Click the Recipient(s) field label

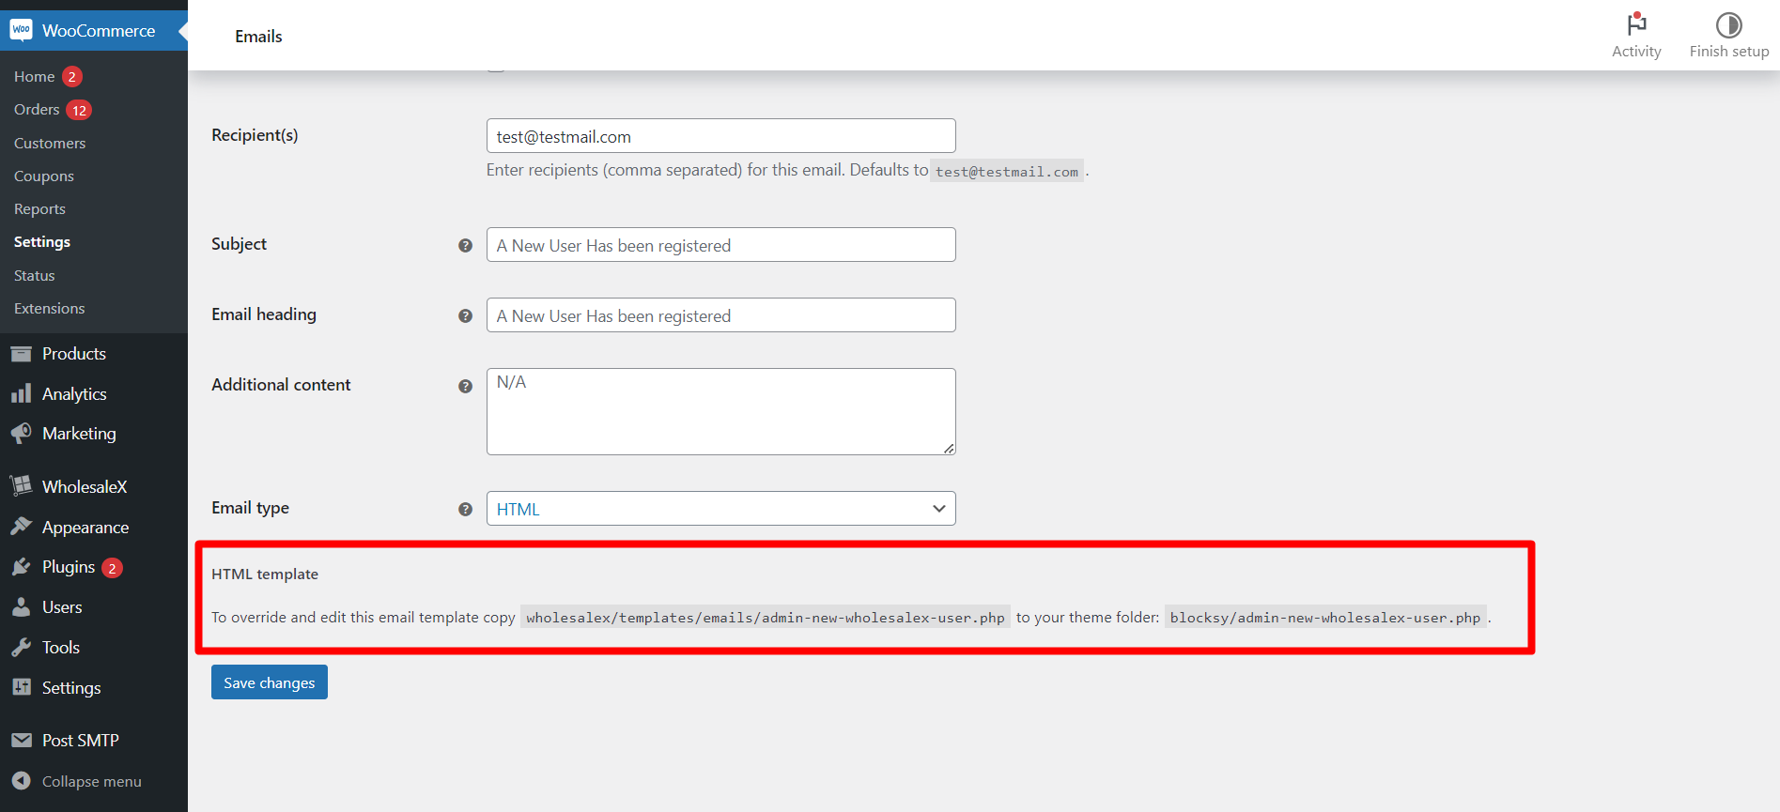(x=255, y=135)
